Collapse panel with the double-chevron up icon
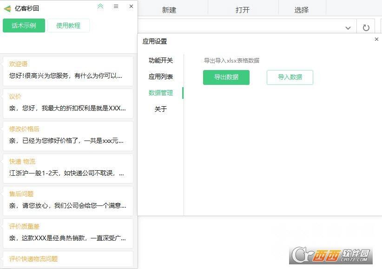Image resolution: width=382 pixels, height=269 pixels. click(x=100, y=6)
